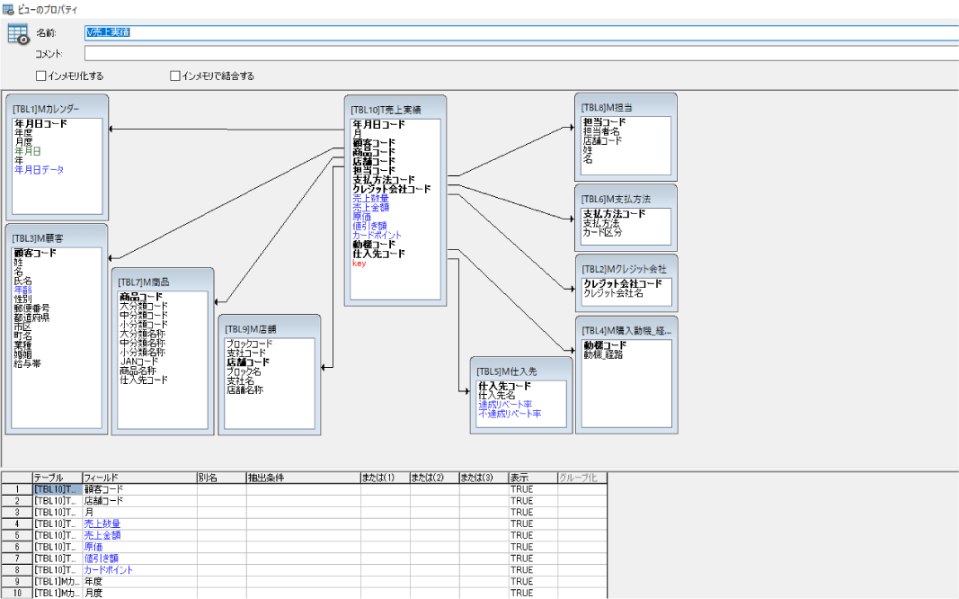Select grid row number 4 header
Image resolution: width=959 pixels, height=599 pixels.
(x=16, y=523)
